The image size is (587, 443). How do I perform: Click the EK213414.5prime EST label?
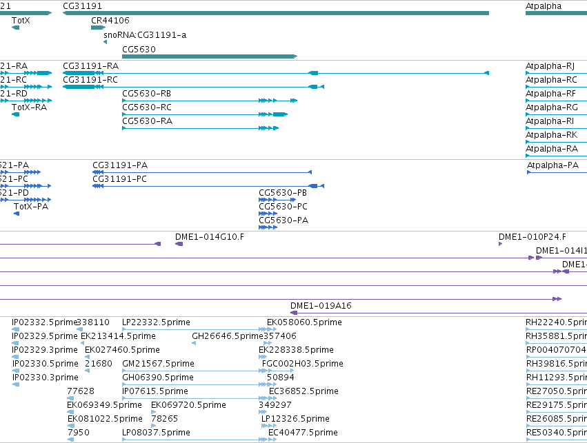[x=119, y=336]
